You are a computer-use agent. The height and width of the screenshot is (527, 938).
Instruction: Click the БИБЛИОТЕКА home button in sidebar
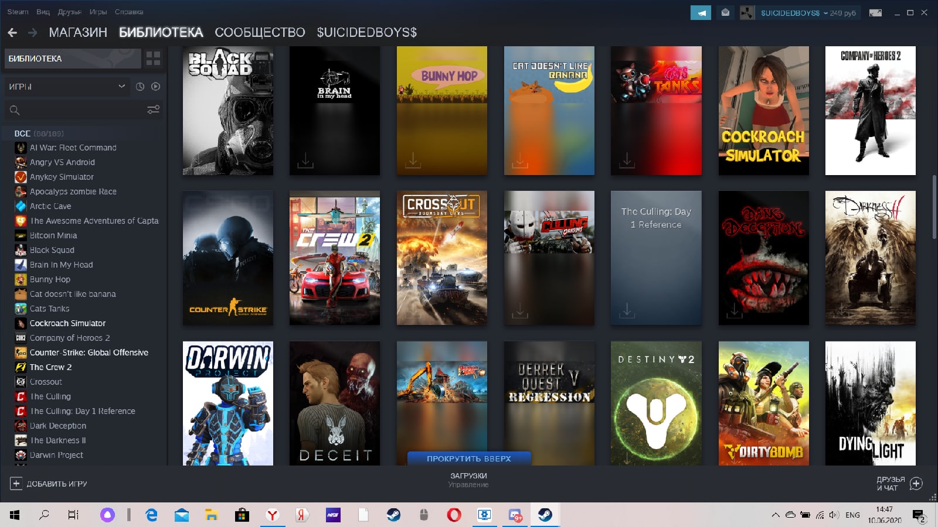[x=73, y=59]
